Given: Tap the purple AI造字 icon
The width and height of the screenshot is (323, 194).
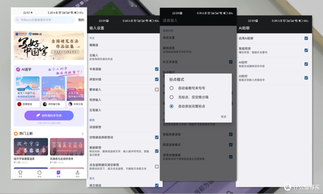Looking at the screenshot, I should coord(18,70).
